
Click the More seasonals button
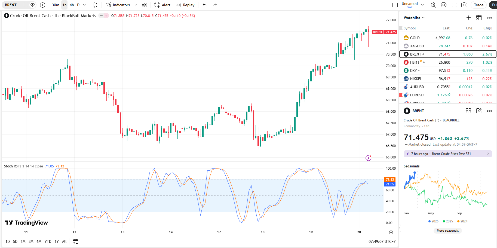[x=447, y=231]
